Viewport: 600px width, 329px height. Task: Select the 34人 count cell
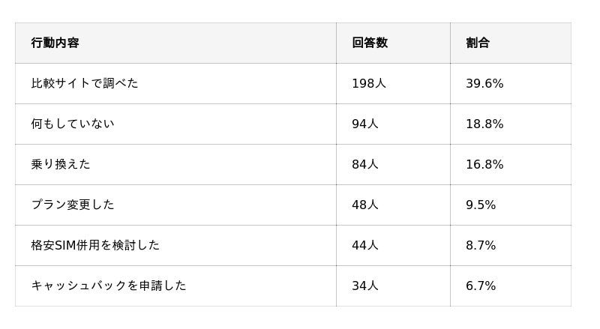tap(365, 286)
